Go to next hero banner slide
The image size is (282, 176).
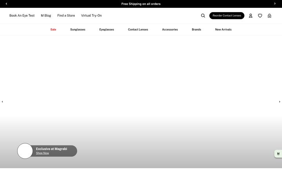(280, 102)
